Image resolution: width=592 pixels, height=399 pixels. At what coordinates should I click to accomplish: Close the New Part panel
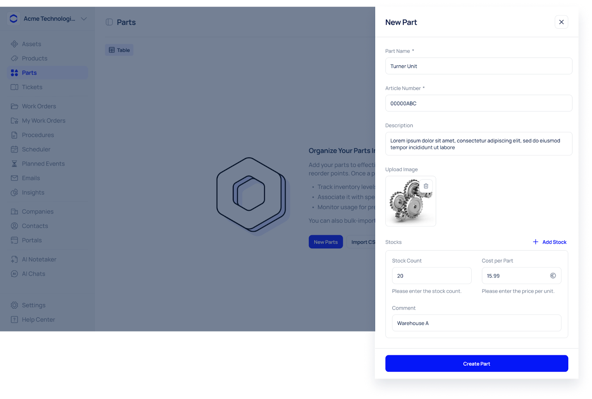pyautogui.click(x=561, y=22)
